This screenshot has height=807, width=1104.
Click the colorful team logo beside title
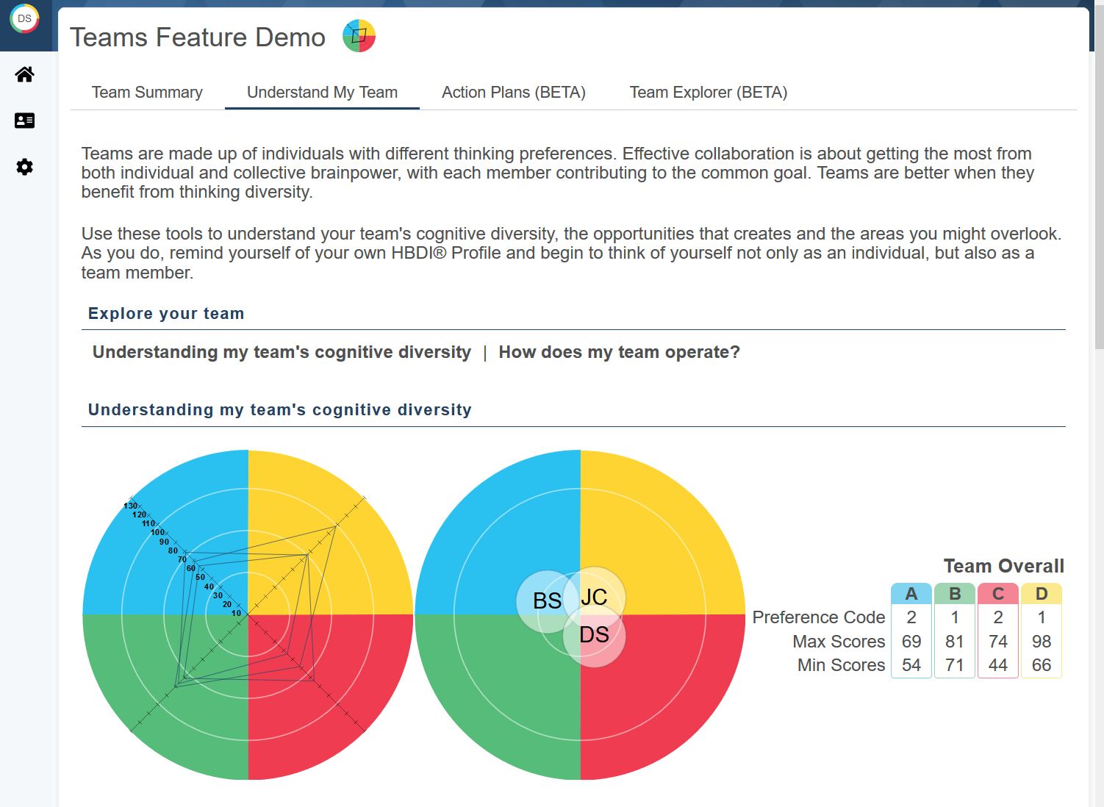[359, 36]
